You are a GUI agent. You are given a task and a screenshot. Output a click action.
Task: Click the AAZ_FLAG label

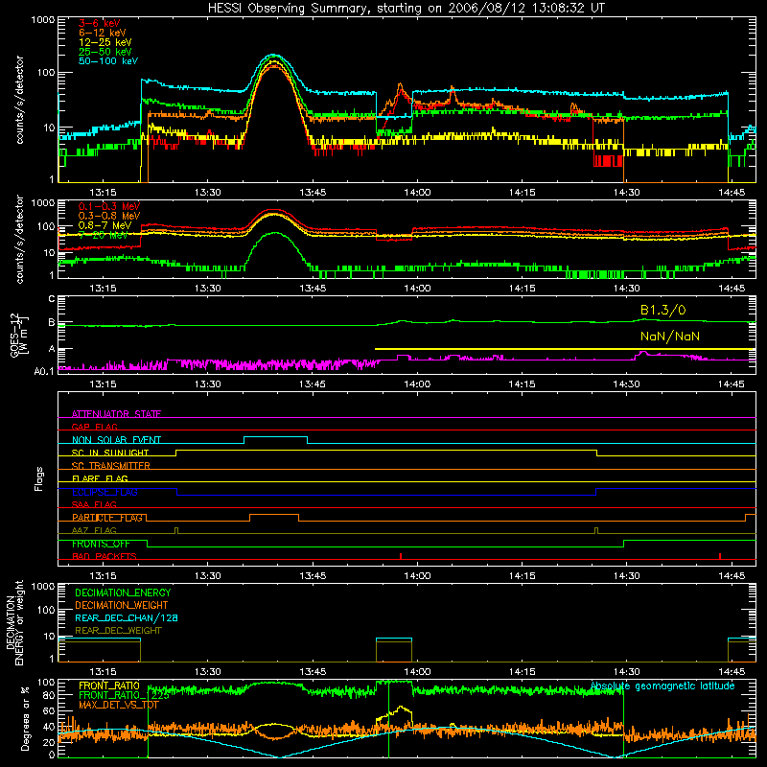tap(94, 530)
